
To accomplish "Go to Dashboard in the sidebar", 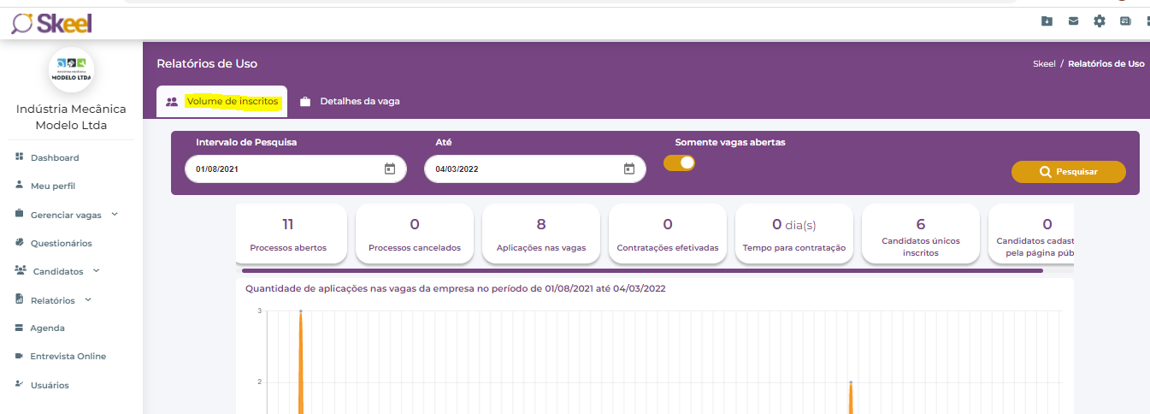I will pos(55,157).
